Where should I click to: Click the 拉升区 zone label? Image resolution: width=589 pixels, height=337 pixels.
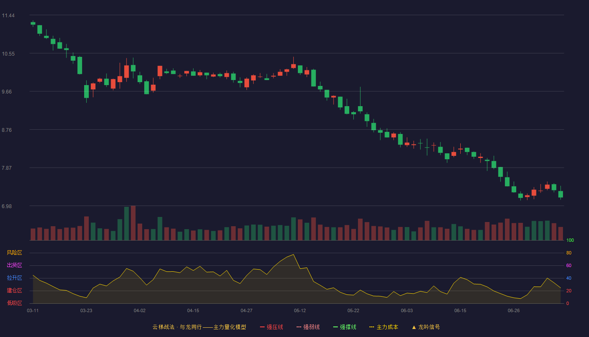pos(14,278)
